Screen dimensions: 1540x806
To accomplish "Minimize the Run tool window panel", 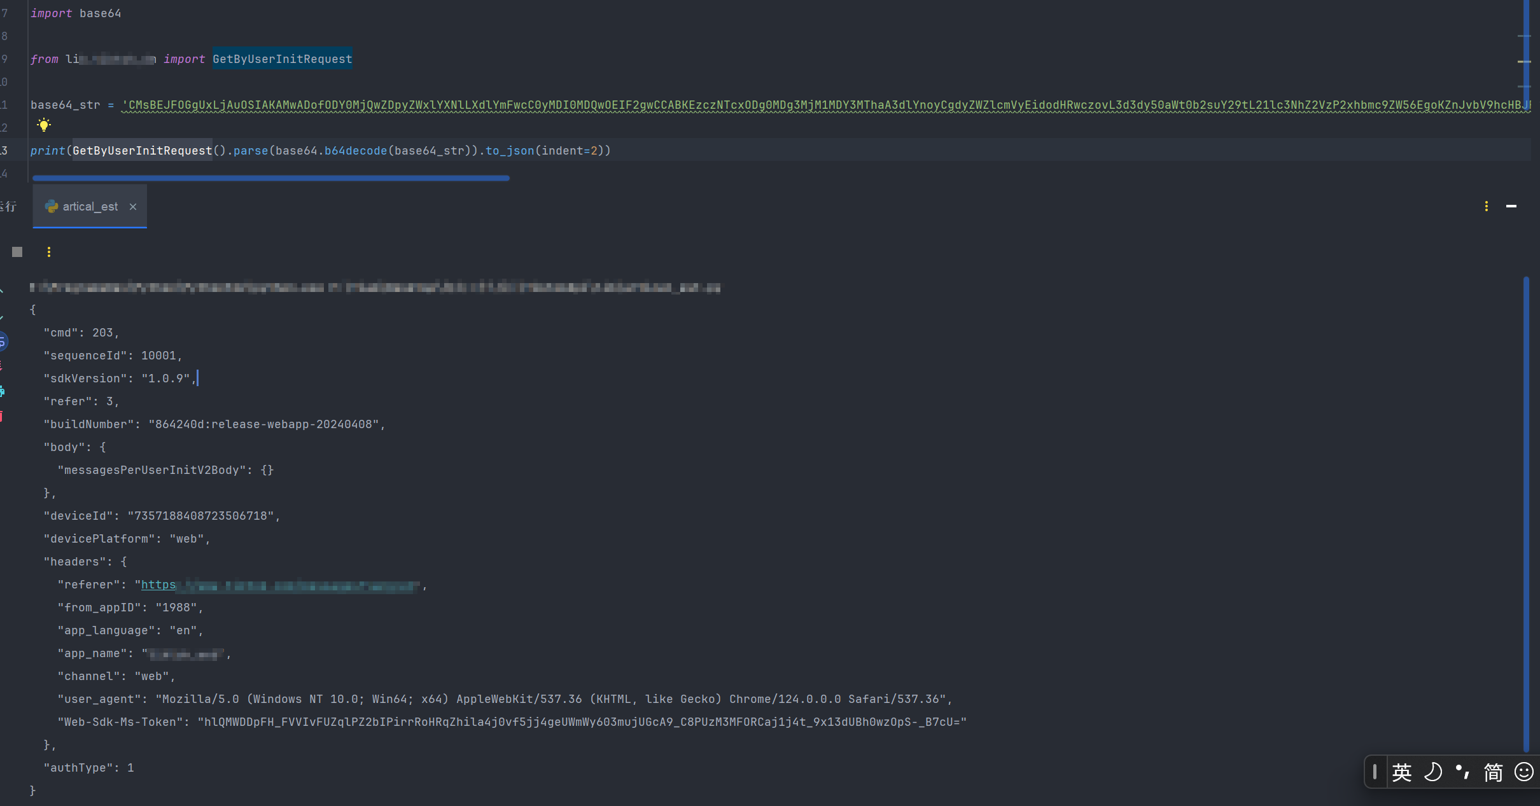I will [1511, 206].
